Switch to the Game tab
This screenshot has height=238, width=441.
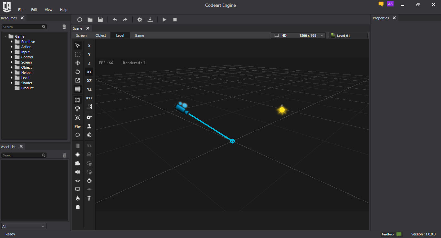click(139, 35)
